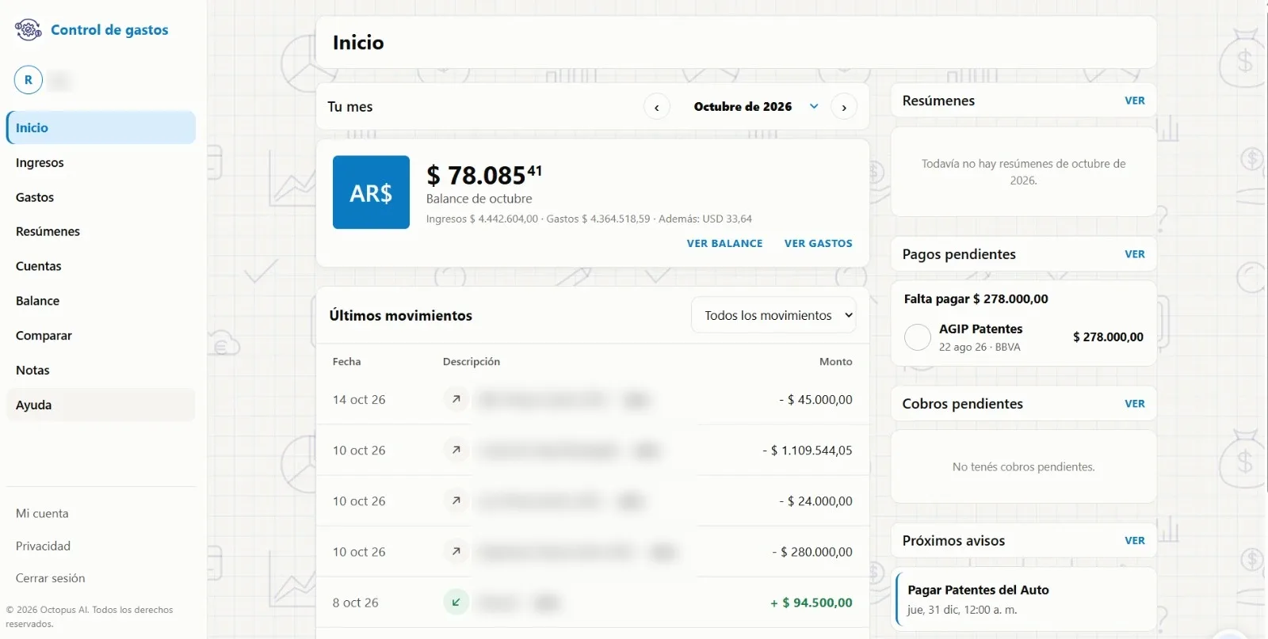Go to the previous month
Screen dimensions: 1268x639
click(657, 107)
